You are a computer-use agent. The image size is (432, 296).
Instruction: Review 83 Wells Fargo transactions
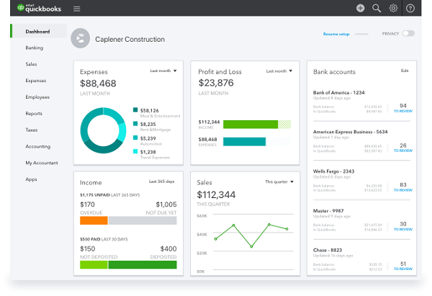(403, 187)
